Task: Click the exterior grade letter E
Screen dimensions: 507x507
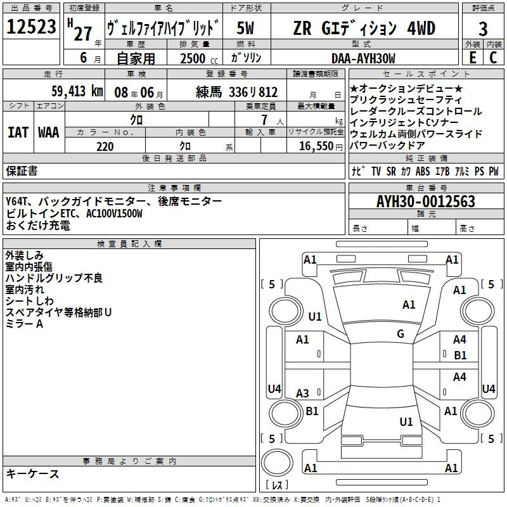Action: click(472, 58)
